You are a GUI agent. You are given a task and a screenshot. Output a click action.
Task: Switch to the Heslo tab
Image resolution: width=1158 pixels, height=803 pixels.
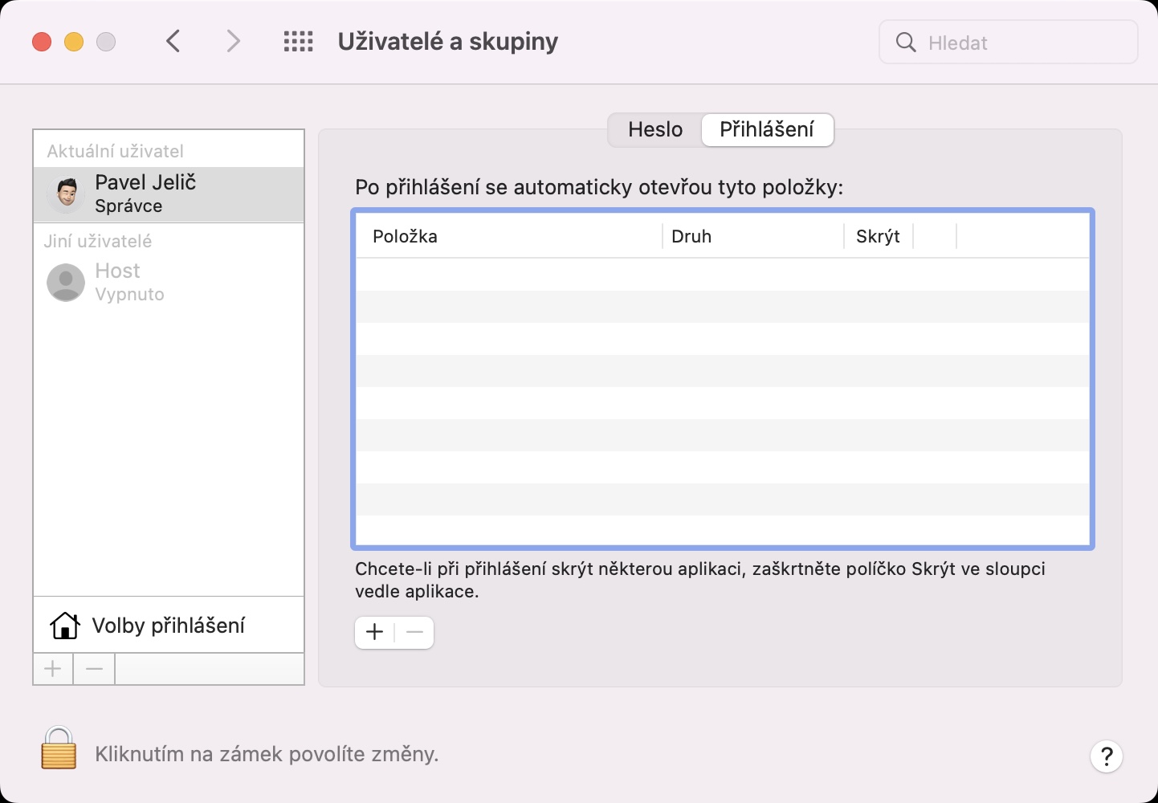click(x=655, y=130)
